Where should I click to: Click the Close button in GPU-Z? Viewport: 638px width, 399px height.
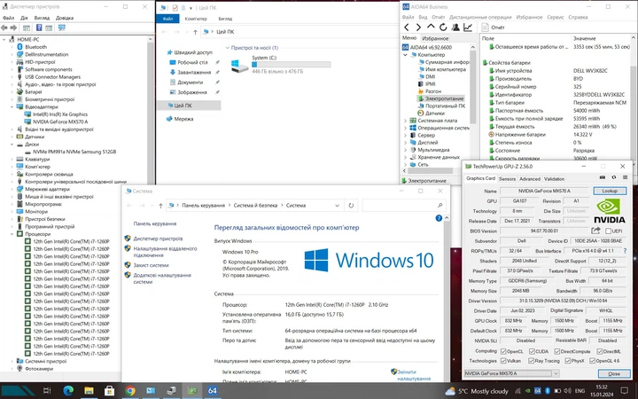pyautogui.click(x=613, y=373)
